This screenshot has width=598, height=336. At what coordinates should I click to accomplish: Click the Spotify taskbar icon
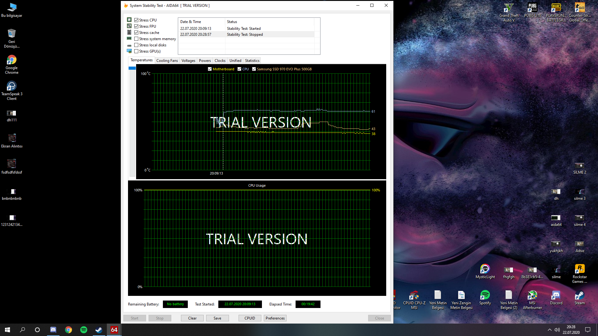(x=83, y=330)
